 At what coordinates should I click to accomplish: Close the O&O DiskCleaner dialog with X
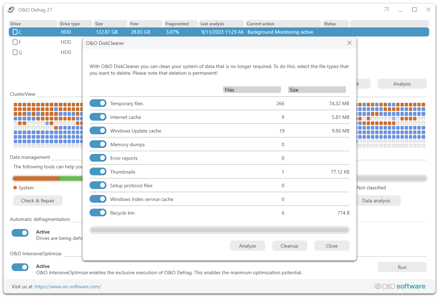[x=349, y=43]
